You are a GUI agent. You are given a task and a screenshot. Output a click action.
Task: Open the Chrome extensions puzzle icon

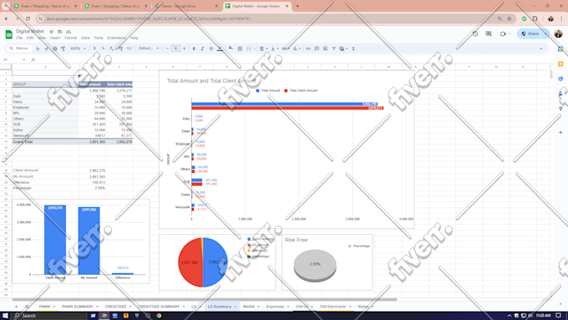pyautogui.click(x=535, y=18)
